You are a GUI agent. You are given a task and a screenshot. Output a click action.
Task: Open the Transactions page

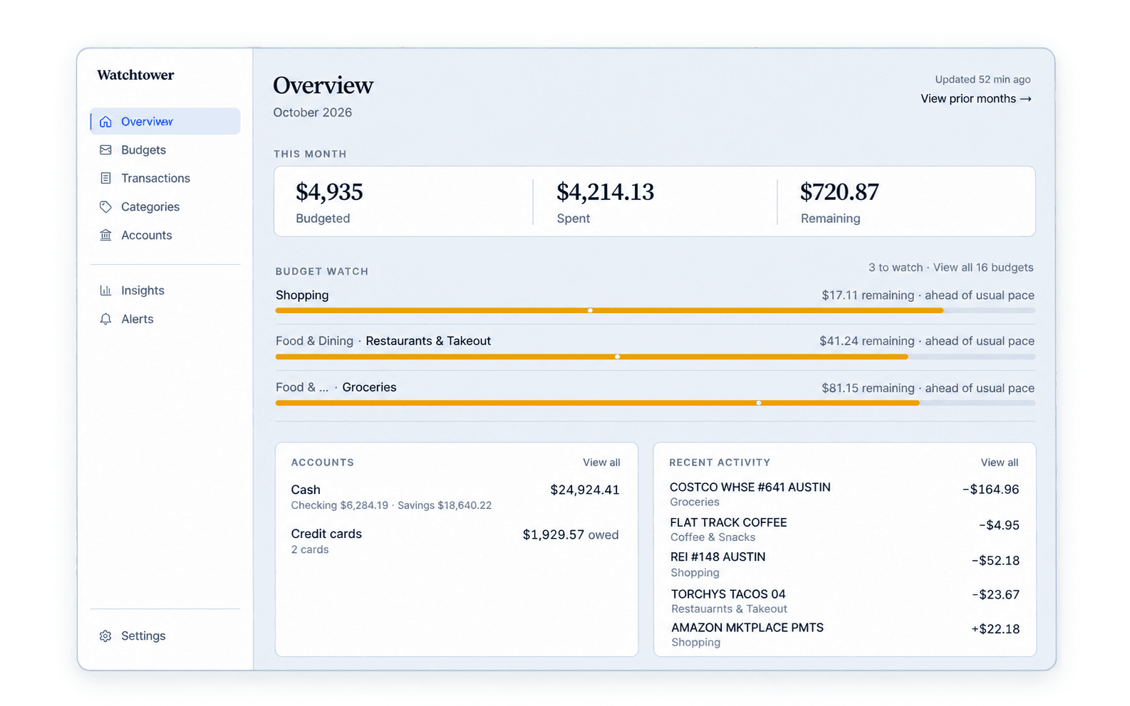(x=165, y=178)
